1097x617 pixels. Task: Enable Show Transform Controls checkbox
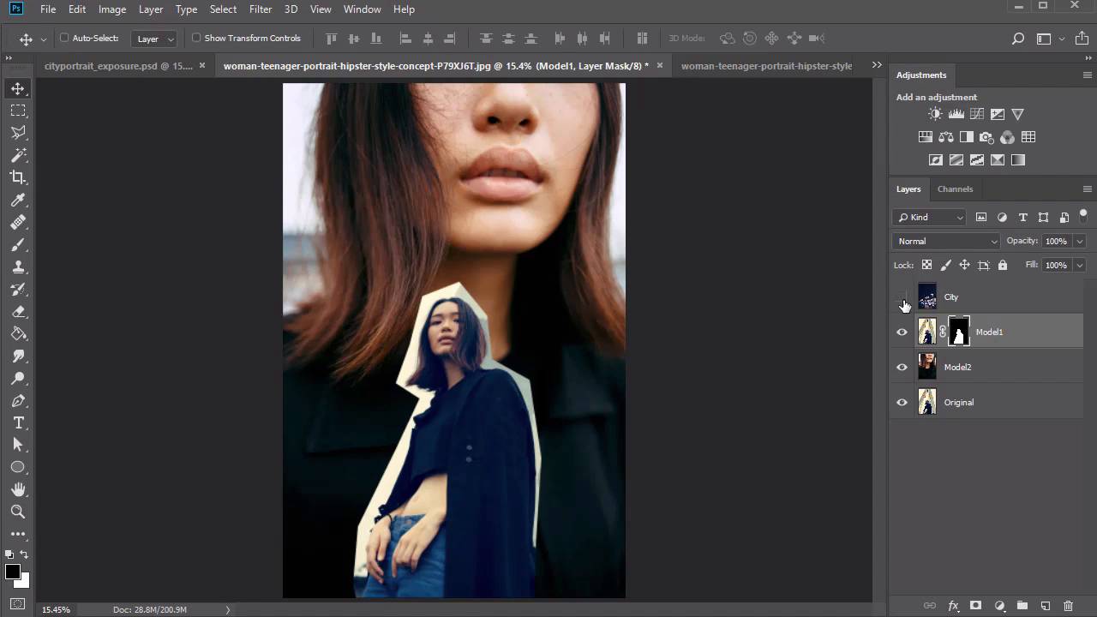point(196,38)
